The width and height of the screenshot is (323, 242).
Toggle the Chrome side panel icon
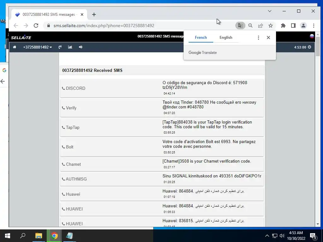point(293,26)
